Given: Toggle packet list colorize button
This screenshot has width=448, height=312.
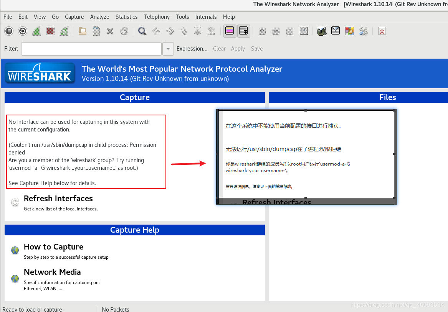Looking at the screenshot, I should pos(230,31).
